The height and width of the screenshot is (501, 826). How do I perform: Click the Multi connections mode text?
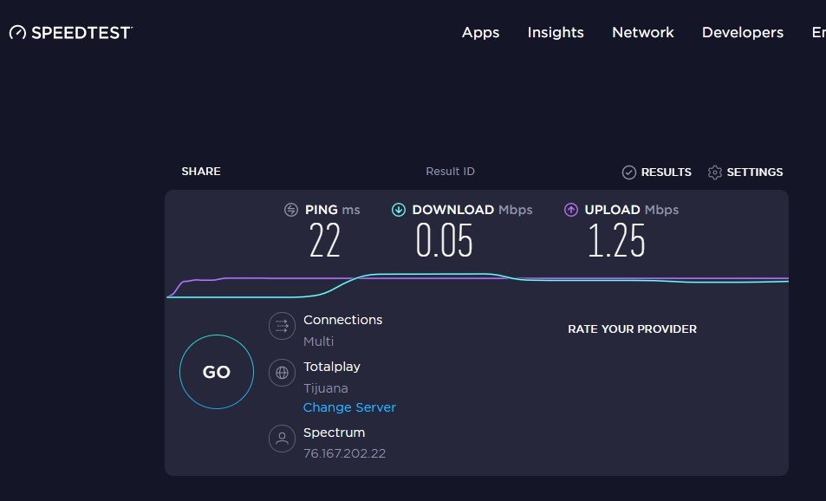click(x=318, y=342)
